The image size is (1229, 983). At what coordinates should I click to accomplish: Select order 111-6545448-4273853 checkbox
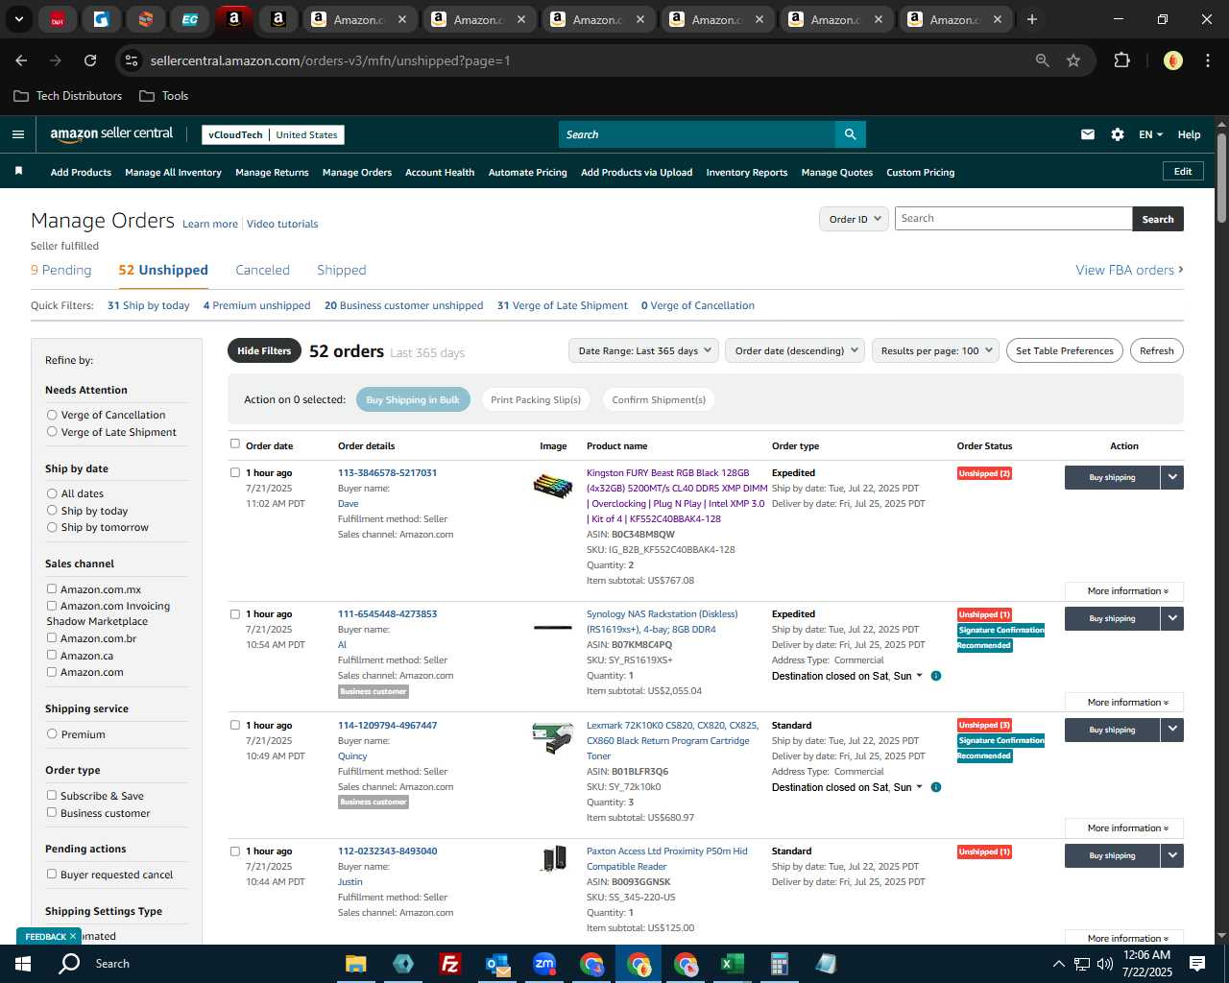tap(235, 613)
